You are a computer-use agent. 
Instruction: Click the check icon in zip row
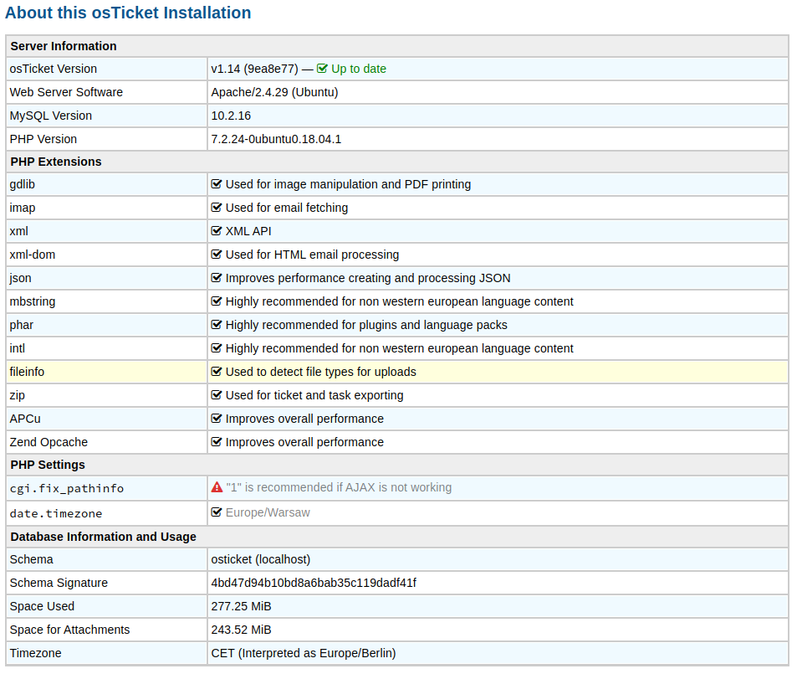click(x=217, y=394)
